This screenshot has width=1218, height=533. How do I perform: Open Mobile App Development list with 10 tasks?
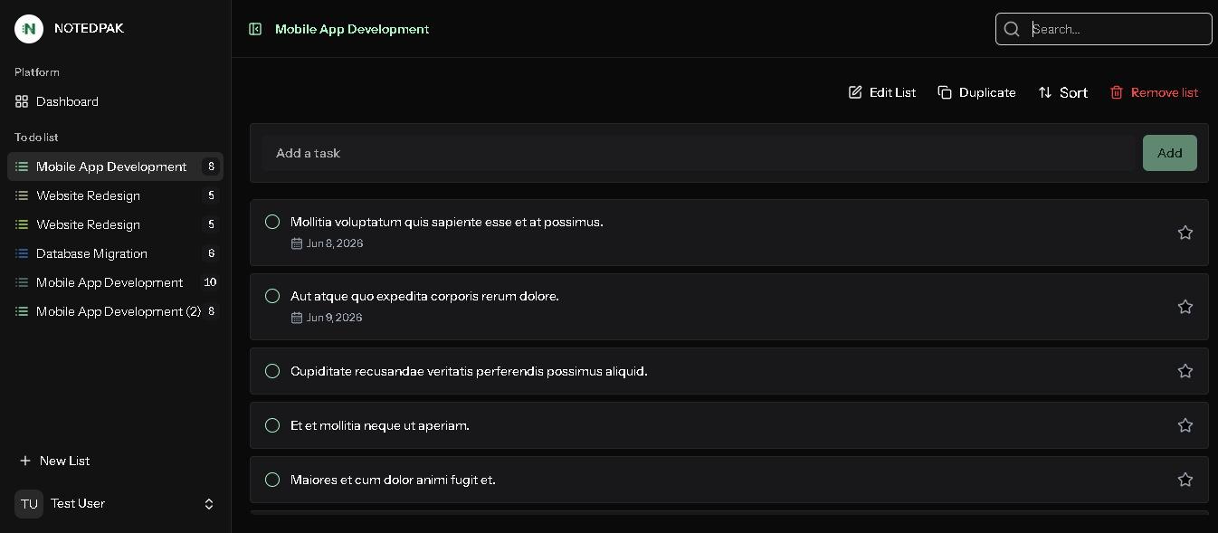115,282
